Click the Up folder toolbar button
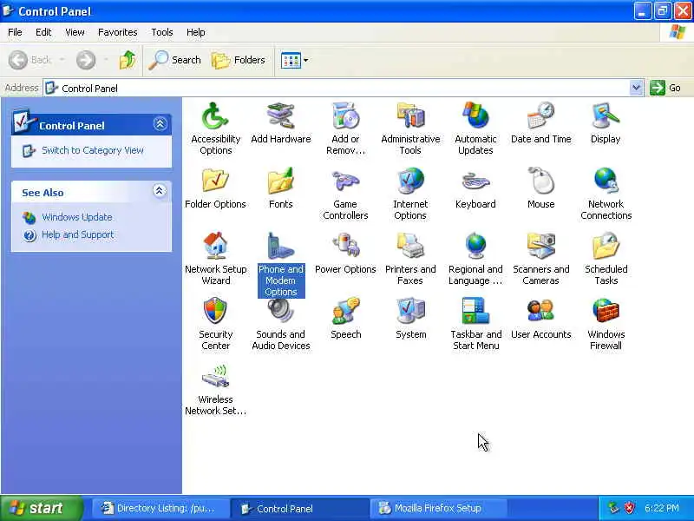This screenshot has height=521, width=694. [128, 60]
